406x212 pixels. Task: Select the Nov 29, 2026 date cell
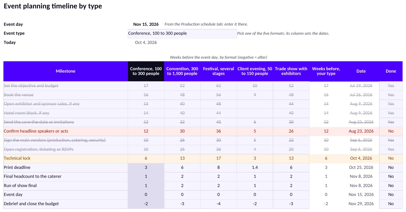coord(361,204)
